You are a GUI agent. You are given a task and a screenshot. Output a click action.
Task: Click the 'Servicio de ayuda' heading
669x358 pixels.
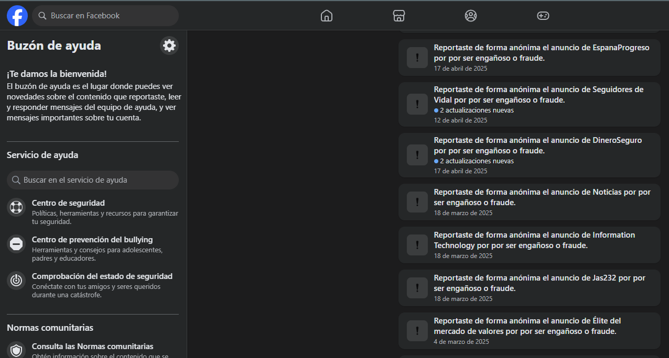click(42, 155)
